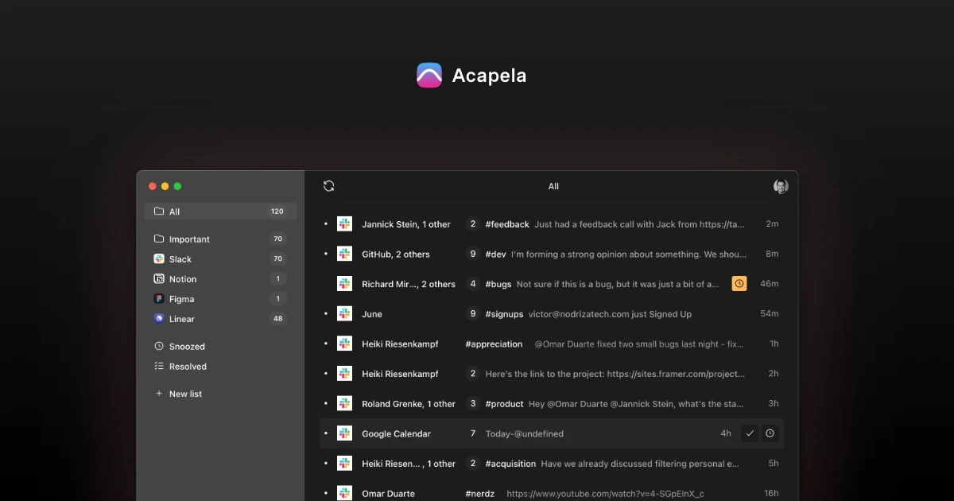Click the #bugs channel tag

tap(498, 284)
